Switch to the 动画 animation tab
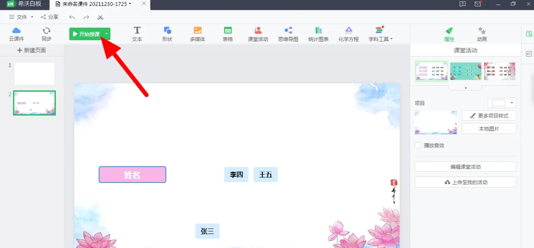This screenshot has height=248, width=534. pyautogui.click(x=482, y=34)
